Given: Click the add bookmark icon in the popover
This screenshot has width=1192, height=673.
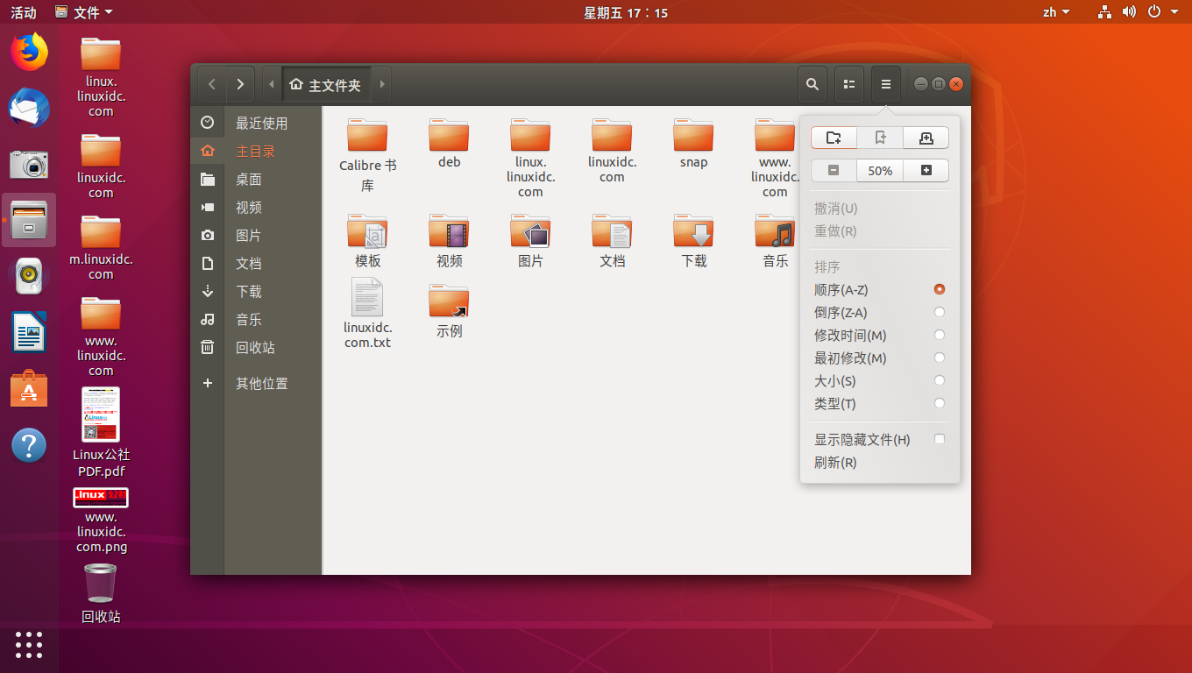Looking at the screenshot, I should coord(880,138).
